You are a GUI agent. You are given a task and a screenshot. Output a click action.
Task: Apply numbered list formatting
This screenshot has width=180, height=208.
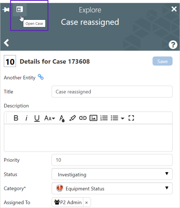click(104, 118)
